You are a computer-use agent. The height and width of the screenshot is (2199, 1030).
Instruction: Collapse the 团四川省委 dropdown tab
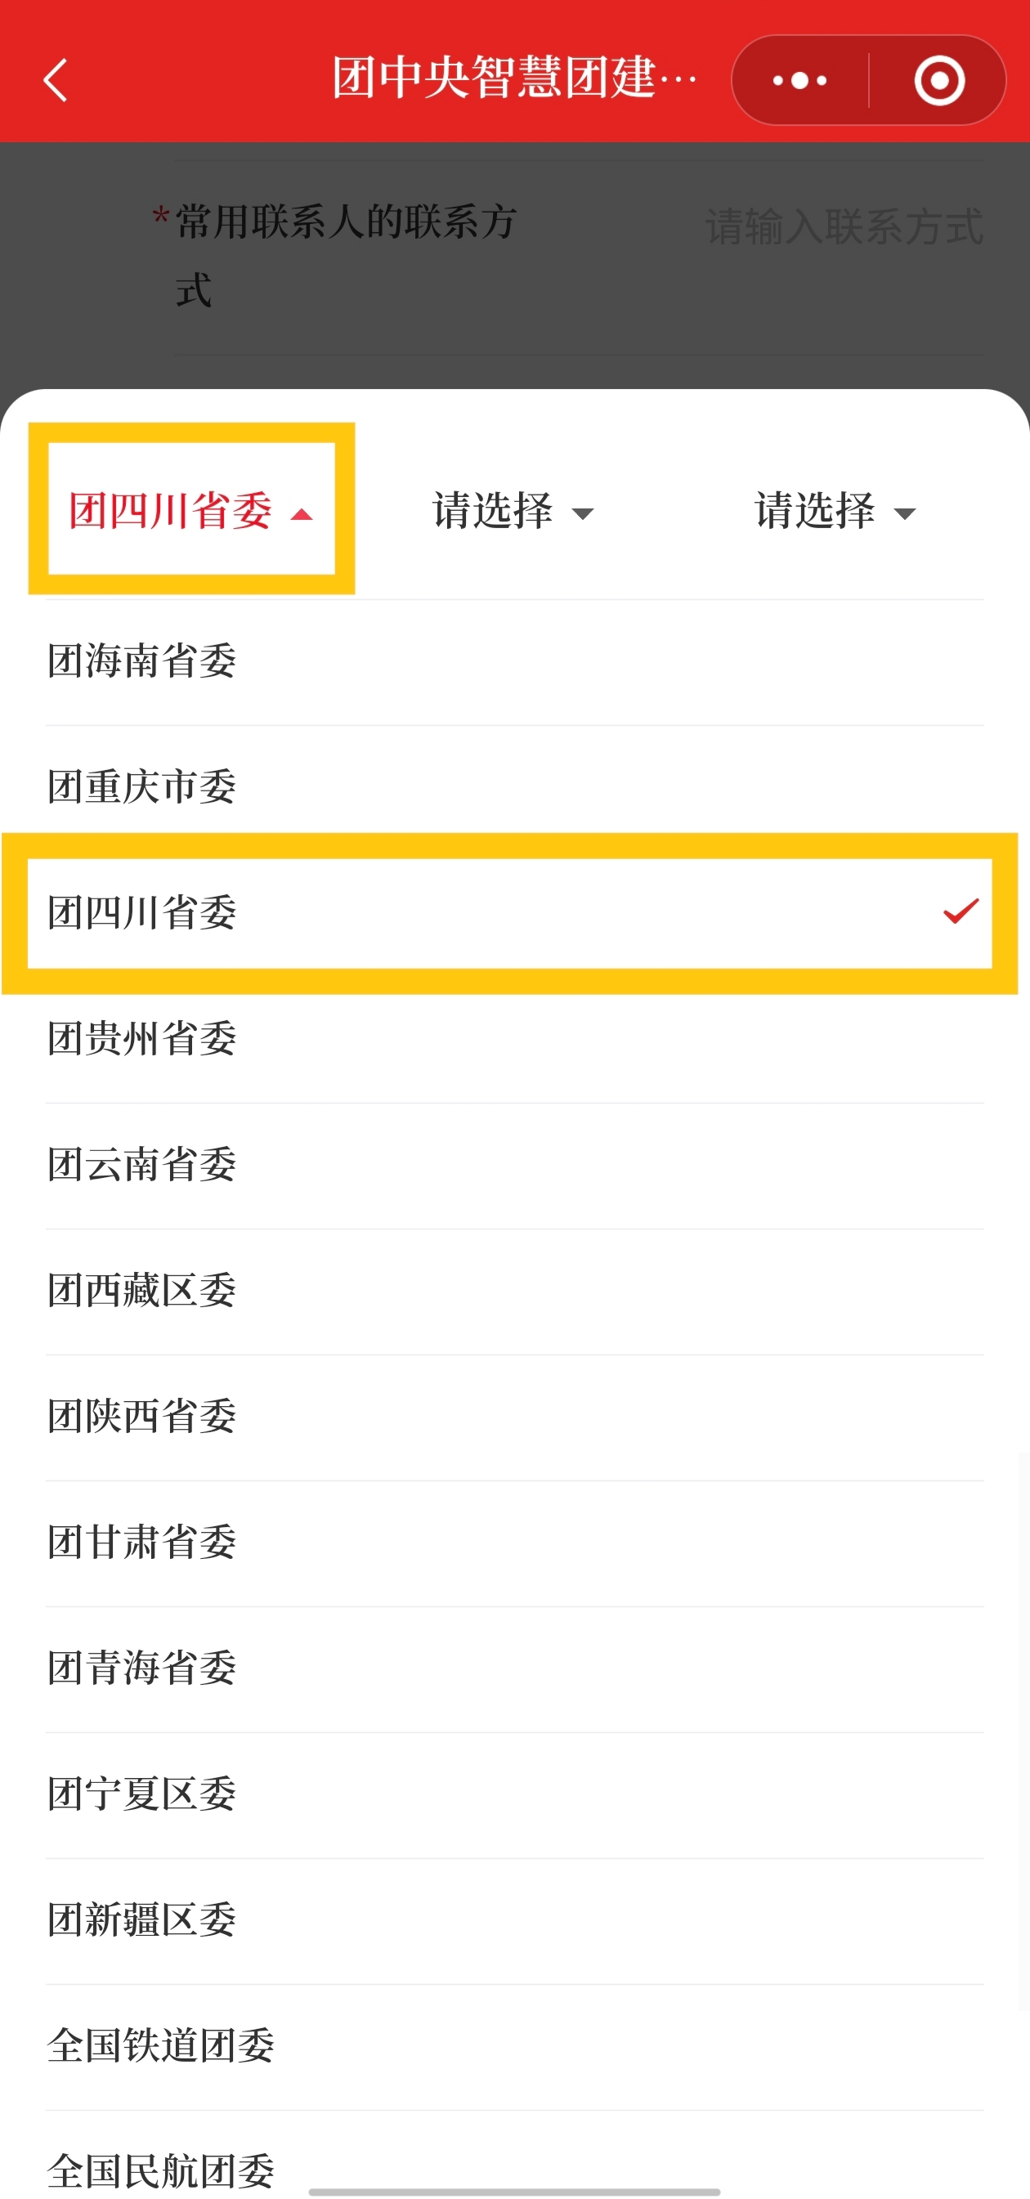(x=191, y=509)
